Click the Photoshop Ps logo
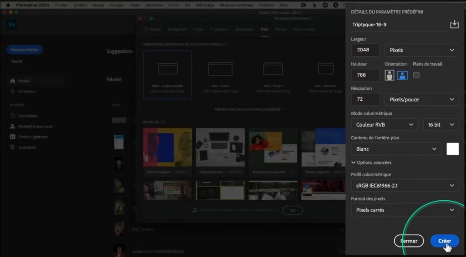This screenshot has height=257, width=466. pos(12,25)
